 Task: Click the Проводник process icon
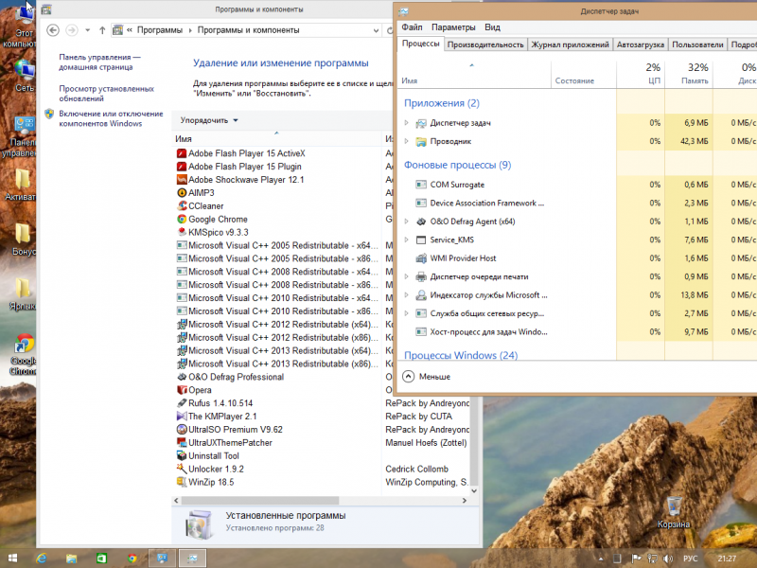pyautogui.click(x=421, y=141)
